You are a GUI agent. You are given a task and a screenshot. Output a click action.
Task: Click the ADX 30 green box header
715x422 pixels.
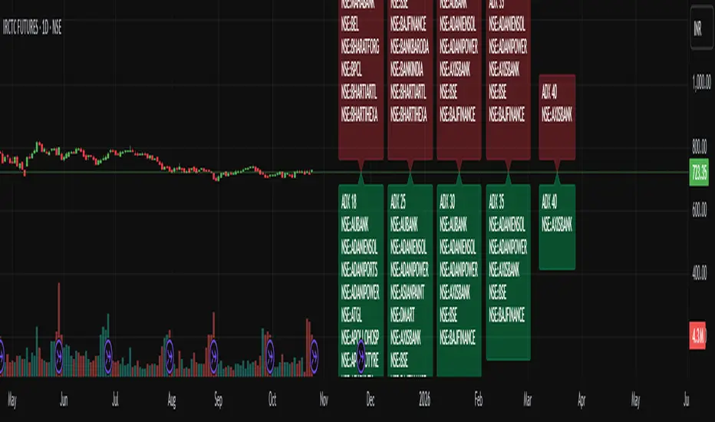(447, 201)
